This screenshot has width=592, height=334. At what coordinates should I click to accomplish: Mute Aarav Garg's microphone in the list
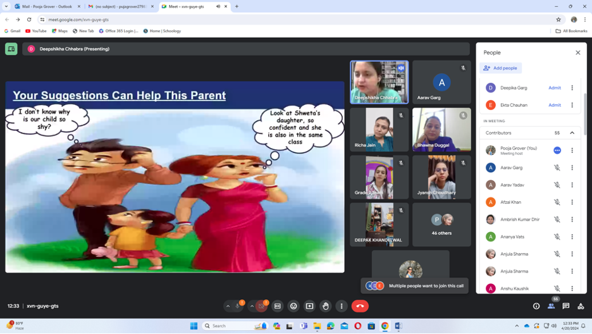pos(557,168)
